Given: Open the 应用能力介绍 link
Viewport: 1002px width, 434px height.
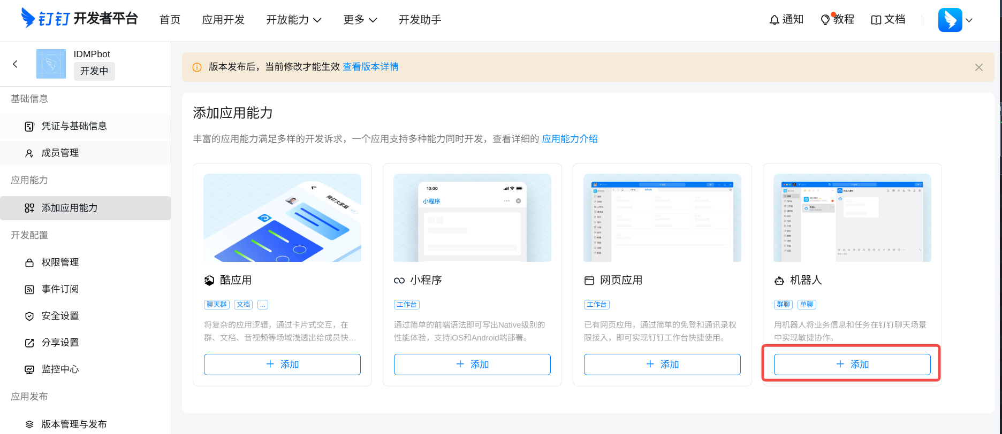Looking at the screenshot, I should (x=570, y=139).
